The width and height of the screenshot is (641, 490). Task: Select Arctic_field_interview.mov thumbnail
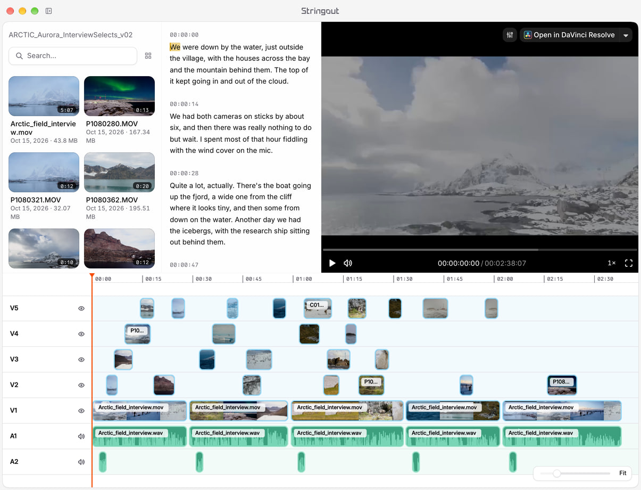click(44, 96)
